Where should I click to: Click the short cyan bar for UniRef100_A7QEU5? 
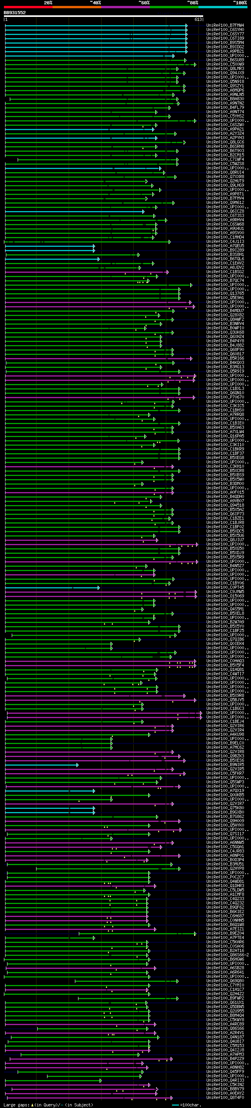(x=50, y=246)
